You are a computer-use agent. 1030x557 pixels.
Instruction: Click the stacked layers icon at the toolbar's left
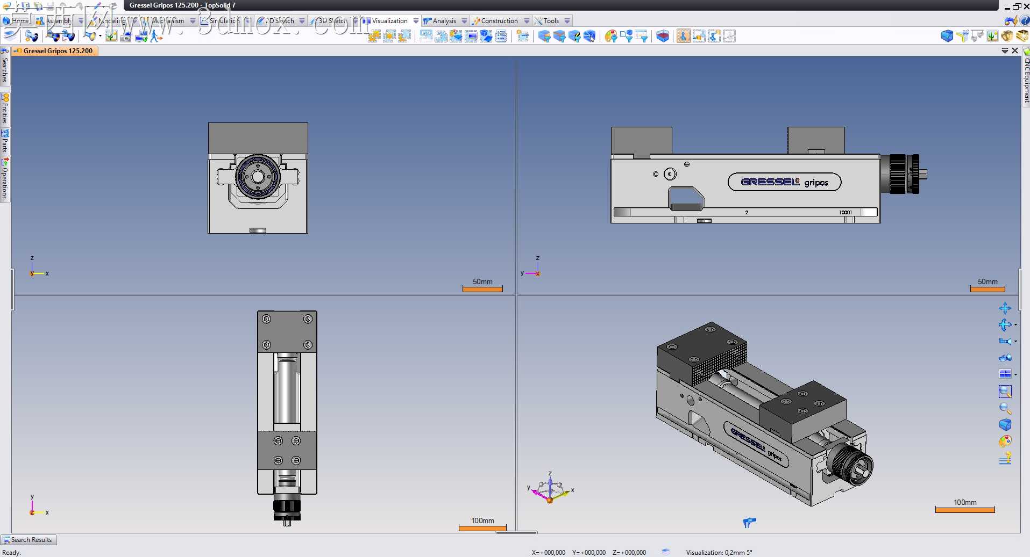10,36
